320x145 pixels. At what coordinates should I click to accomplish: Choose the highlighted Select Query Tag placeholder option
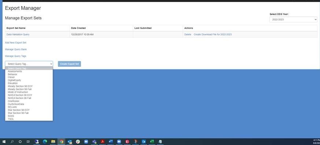tap(29, 68)
